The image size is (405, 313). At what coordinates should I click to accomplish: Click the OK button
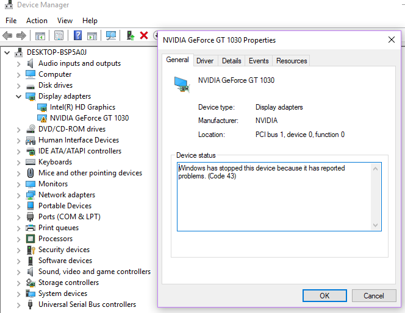(x=324, y=295)
